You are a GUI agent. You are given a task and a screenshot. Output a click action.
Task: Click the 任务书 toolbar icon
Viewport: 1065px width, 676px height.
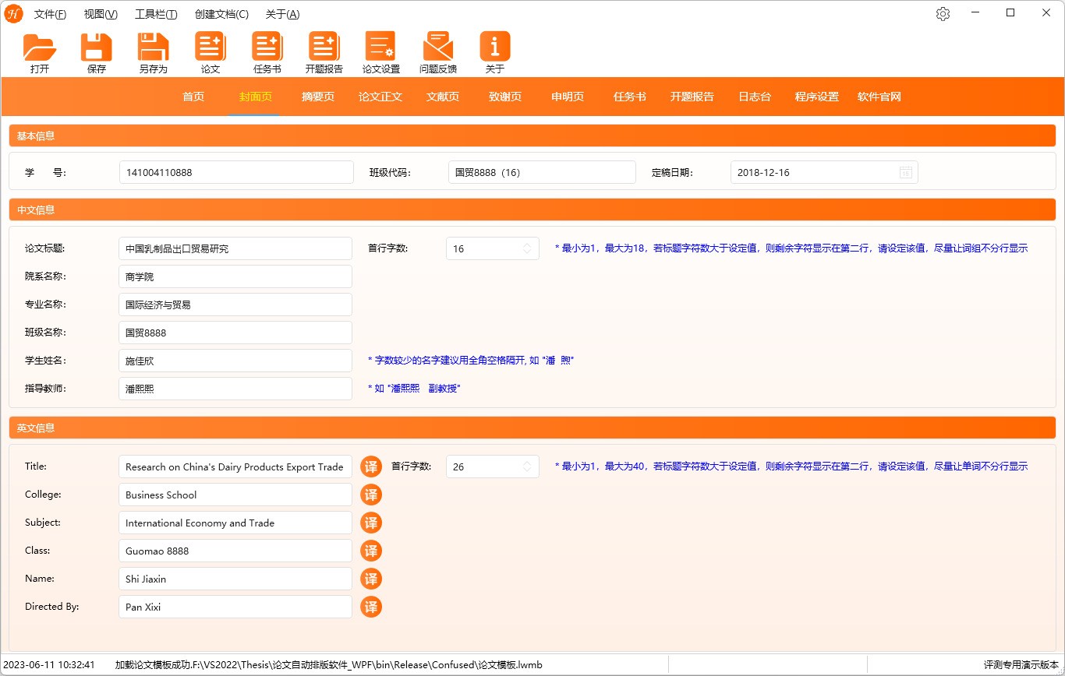click(x=267, y=49)
